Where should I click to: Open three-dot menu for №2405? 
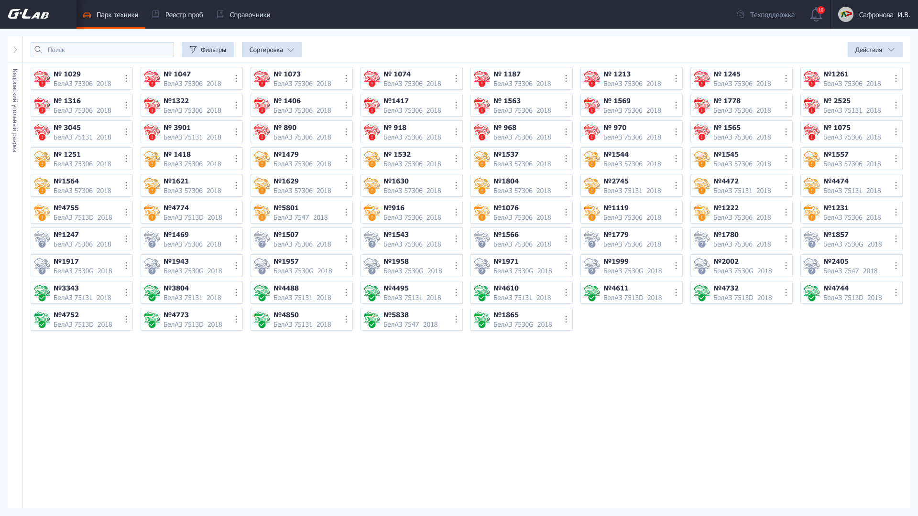click(x=896, y=266)
